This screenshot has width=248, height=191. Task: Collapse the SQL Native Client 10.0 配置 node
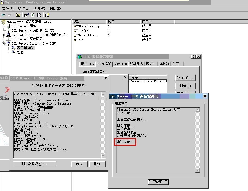(3, 43)
